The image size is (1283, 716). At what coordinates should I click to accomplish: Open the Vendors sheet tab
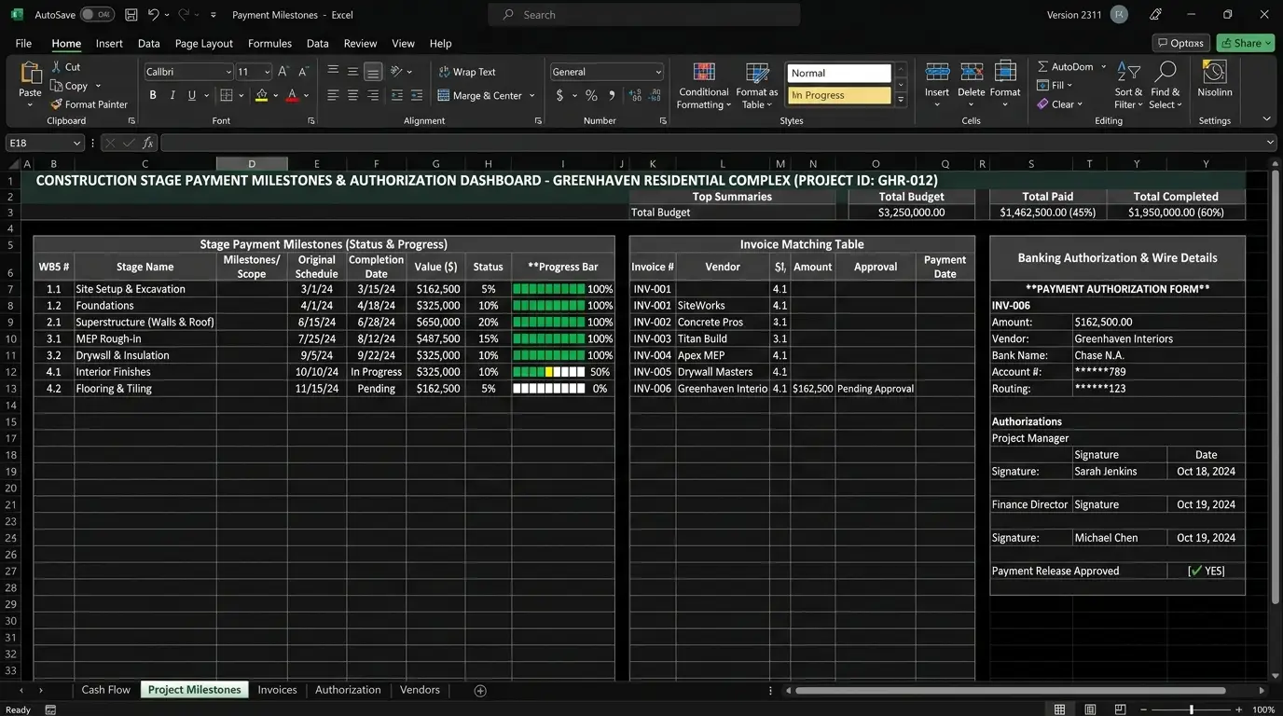[420, 690]
